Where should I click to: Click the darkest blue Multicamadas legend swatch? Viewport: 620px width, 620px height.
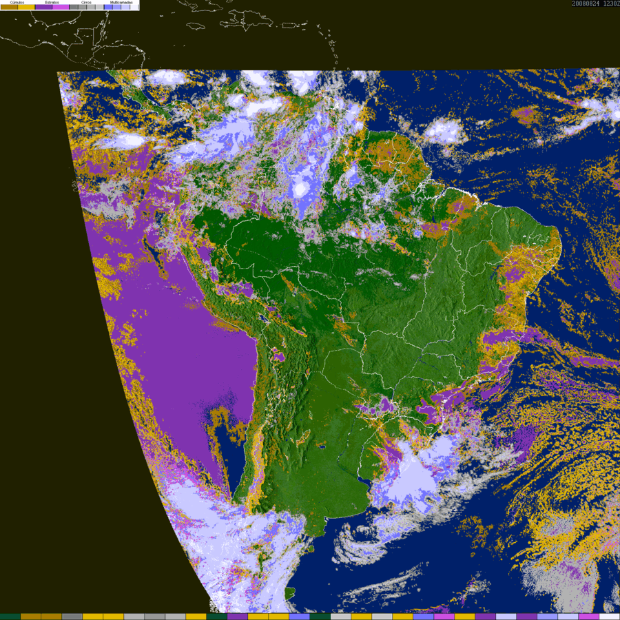pos(108,7)
